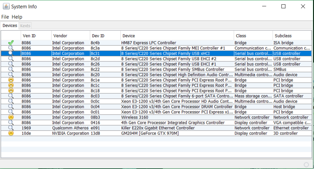
Task: Click the happy smiley icon for device 8c18
Action: (11, 91)
